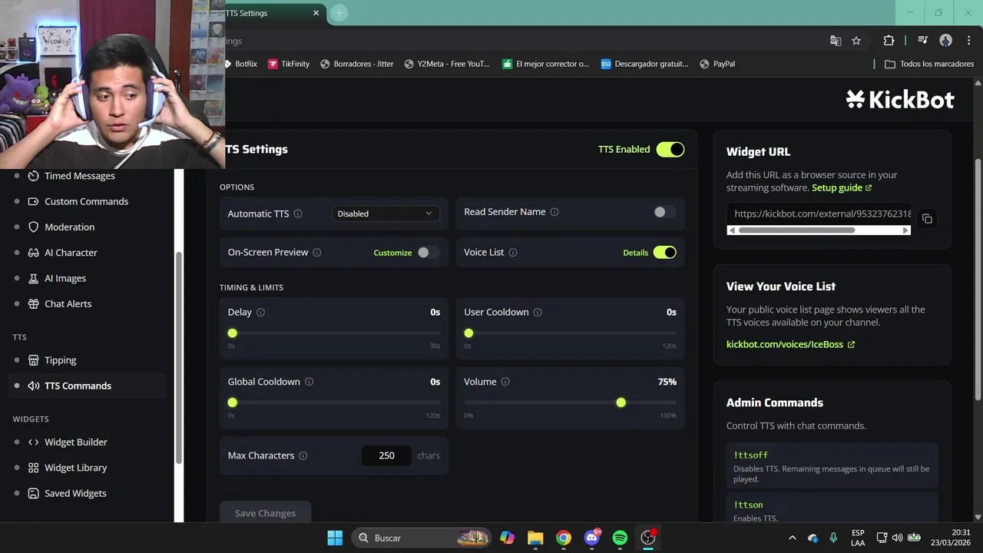Screen dimensions: 983x553
Task: Click the !ttsoff command text
Action: pyautogui.click(x=750, y=455)
